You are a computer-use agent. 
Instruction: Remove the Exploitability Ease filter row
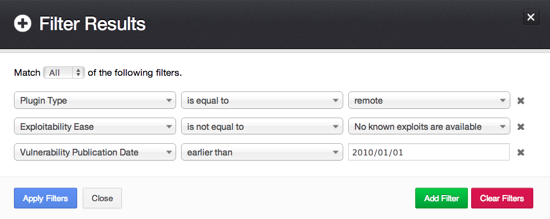click(x=521, y=126)
